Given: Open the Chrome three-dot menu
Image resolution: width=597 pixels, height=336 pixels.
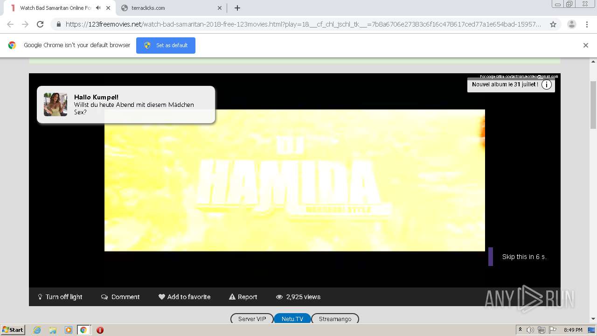Looking at the screenshot, I should click(x=587, y=24).
